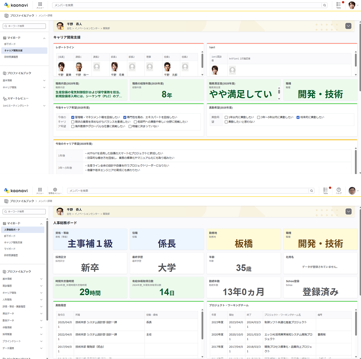Screen dimensions: 361x359
Task: Click the 制御ソフト共通化推進プロジェクト entry
Action: (x=285, y=322)
